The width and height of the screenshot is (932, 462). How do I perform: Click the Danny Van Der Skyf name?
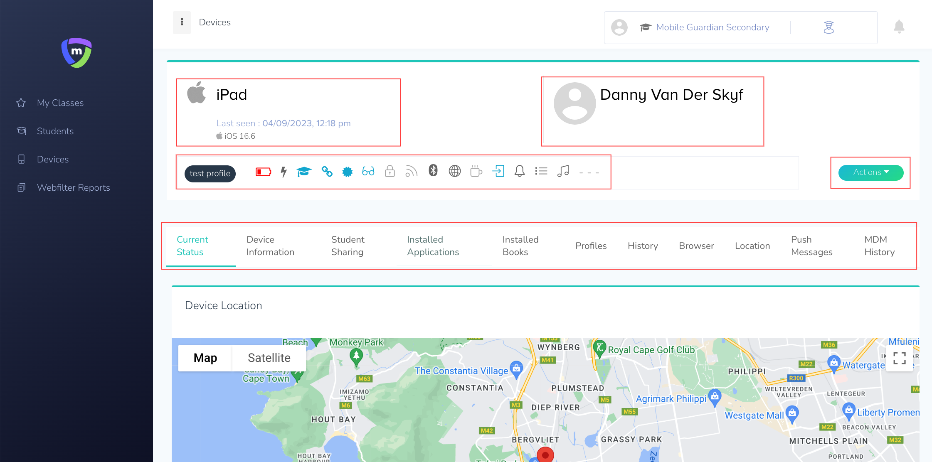(672, 95)
